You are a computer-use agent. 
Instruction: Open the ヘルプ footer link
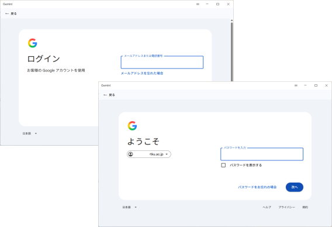(267, 207)
